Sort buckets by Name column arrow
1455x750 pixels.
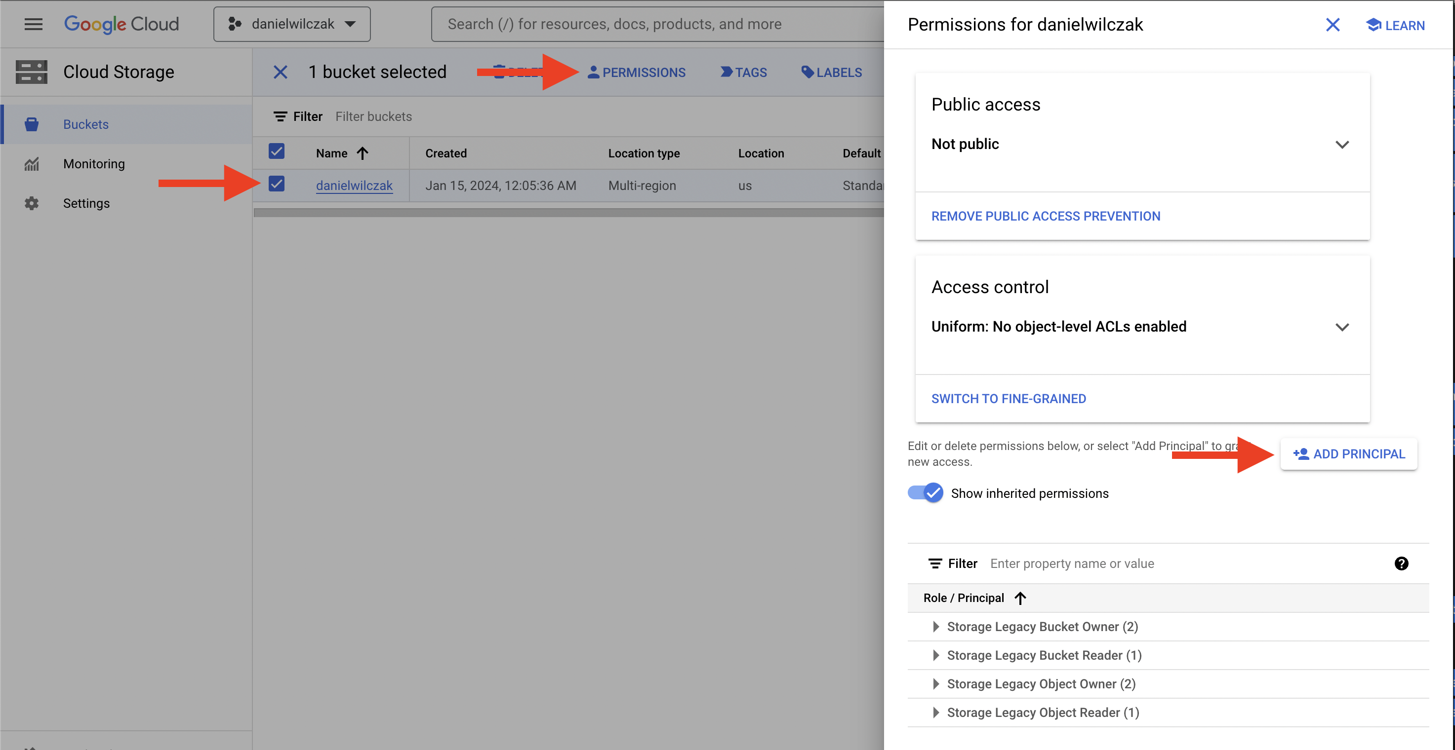[363, 153]
